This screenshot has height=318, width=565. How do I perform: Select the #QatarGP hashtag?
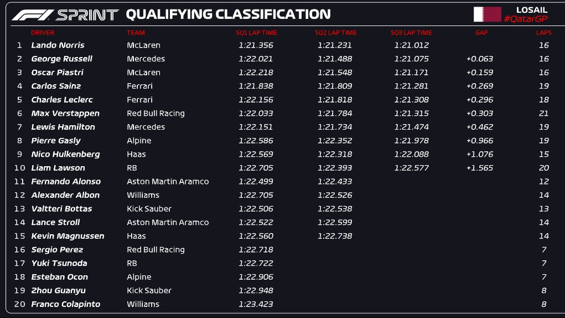(526, 19)
